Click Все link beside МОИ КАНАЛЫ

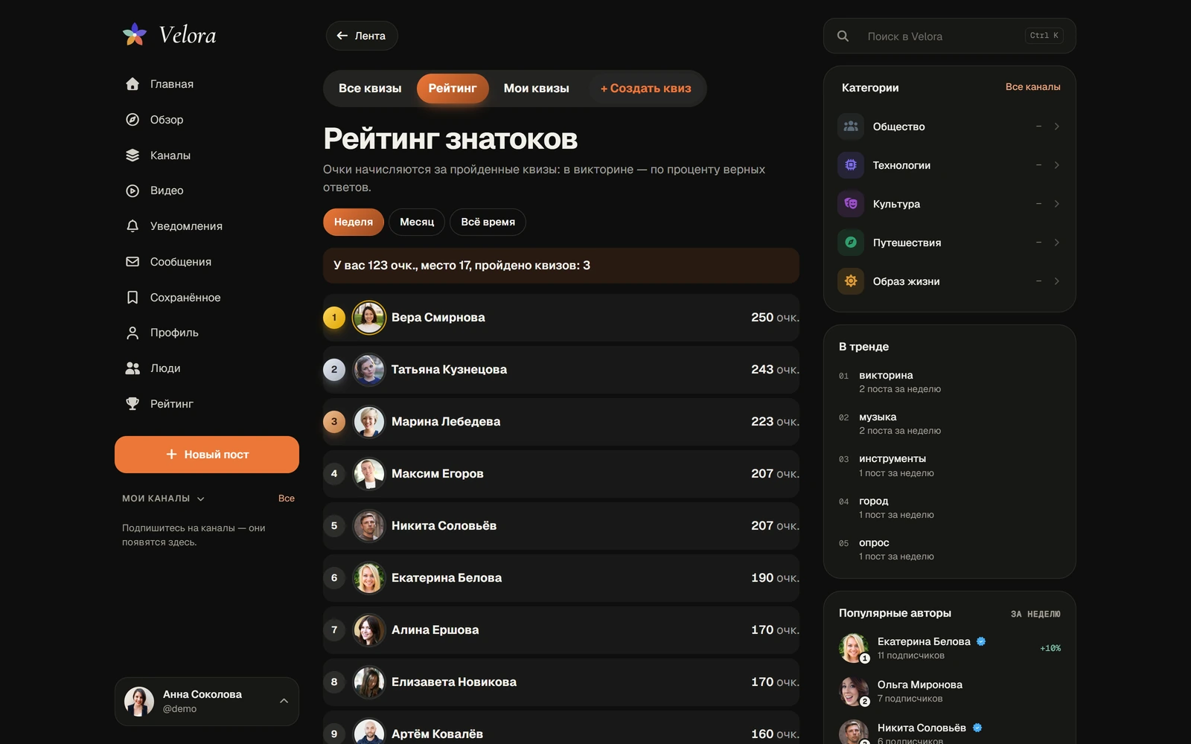(287, 498)
